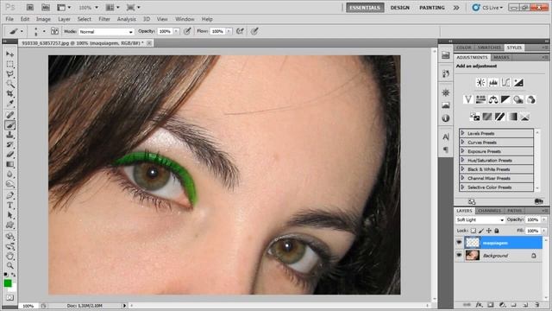Open the Image menu
The width and height of the screenshot is (552, 311).
(43, 19)
